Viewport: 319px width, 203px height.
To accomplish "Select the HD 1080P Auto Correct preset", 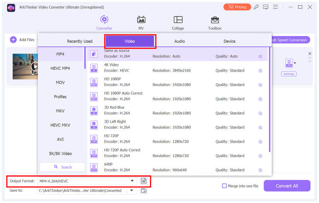I will [177, 96].
